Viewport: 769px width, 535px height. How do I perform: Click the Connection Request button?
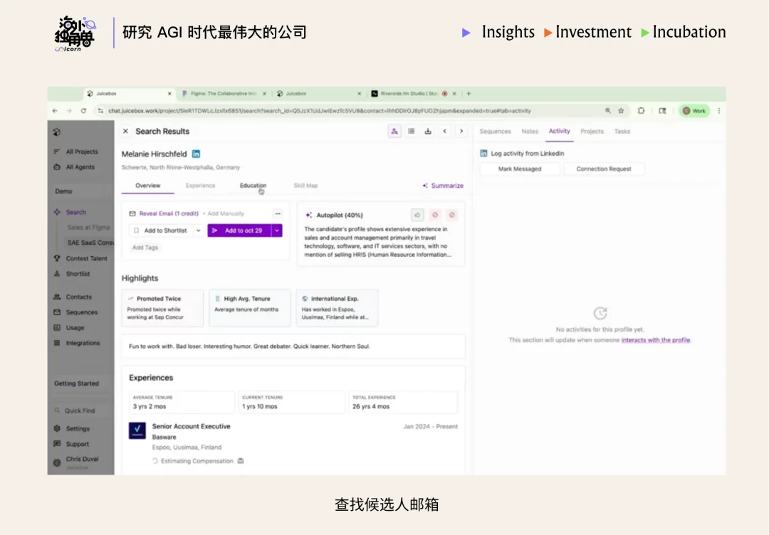[604, 169]
